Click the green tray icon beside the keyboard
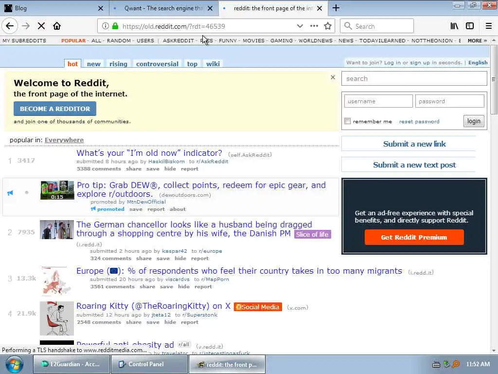 446,364
